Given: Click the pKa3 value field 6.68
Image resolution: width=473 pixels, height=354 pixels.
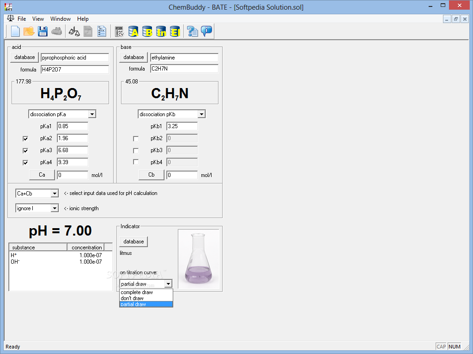Looking at the screenshot, I should pos(73,150).
